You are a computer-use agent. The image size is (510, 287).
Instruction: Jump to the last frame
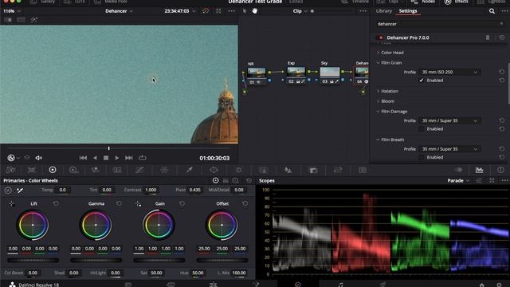click(129, 158)
